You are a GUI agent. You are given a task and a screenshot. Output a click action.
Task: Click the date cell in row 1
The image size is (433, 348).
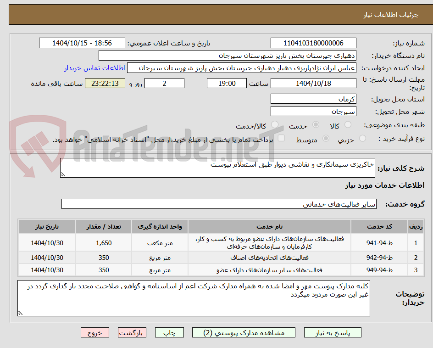click(x=47, y=243)
